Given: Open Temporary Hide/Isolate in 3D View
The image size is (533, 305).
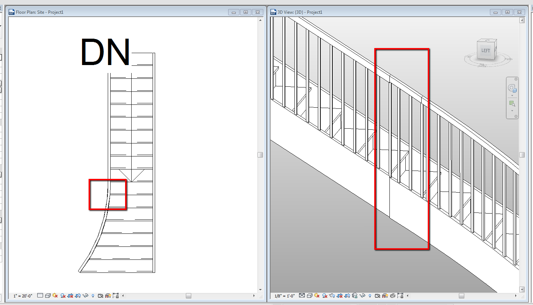Looking at the screenshot, I should (x=362, y=296).
